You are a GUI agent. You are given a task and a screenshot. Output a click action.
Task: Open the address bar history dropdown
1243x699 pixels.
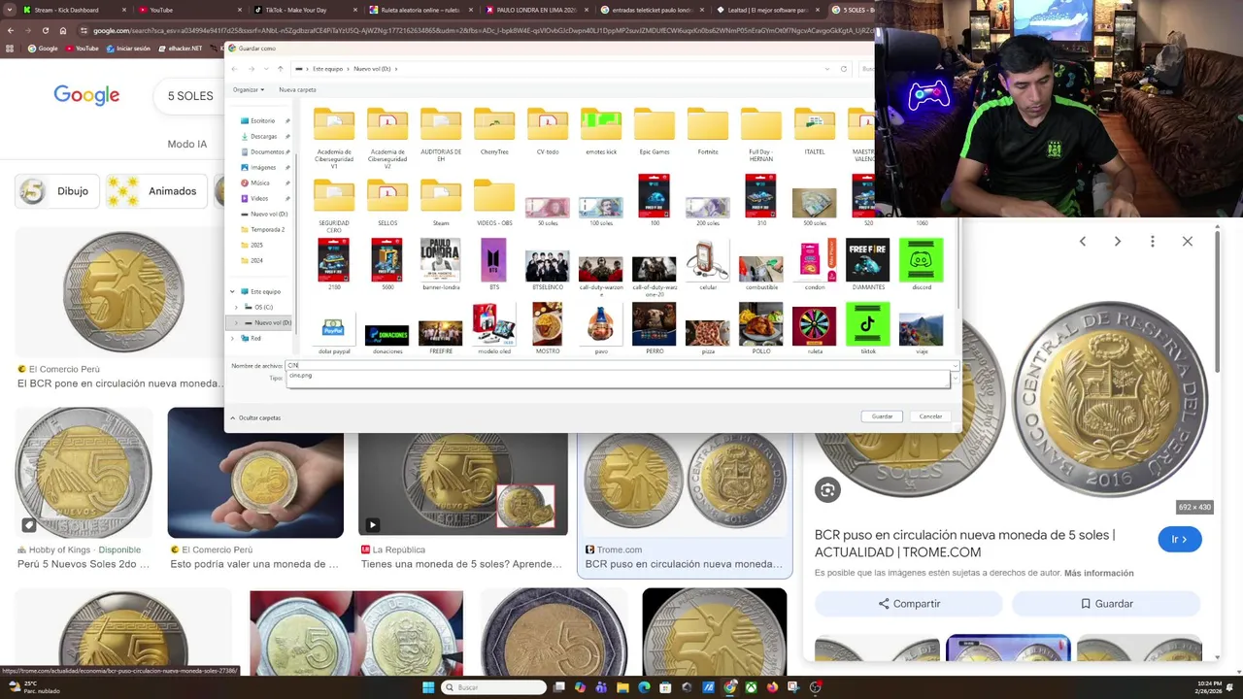(826, 69)
